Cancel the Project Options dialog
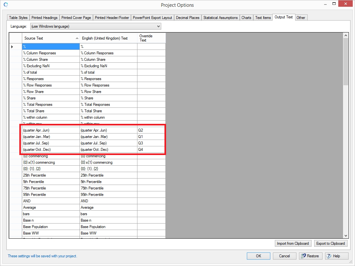This screenshot has height=266, width=355. pos(285,256)
